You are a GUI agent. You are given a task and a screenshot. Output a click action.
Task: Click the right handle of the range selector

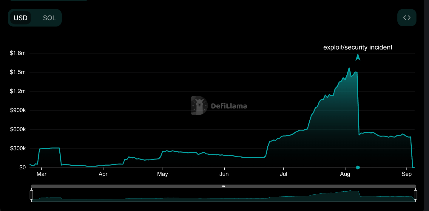415,194
